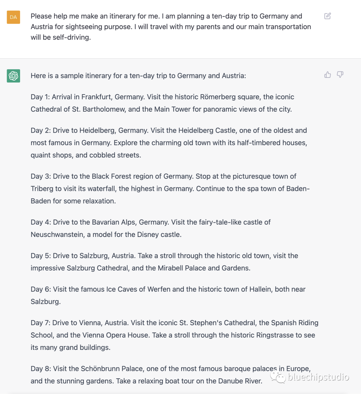
Task: Click the "Here is a sample itinerary" line
Action: click(138, 76)
